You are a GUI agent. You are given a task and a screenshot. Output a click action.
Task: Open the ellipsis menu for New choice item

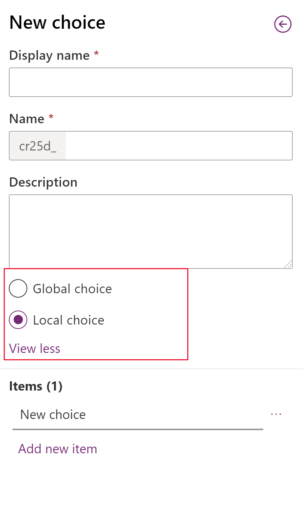tap(276, 414)
